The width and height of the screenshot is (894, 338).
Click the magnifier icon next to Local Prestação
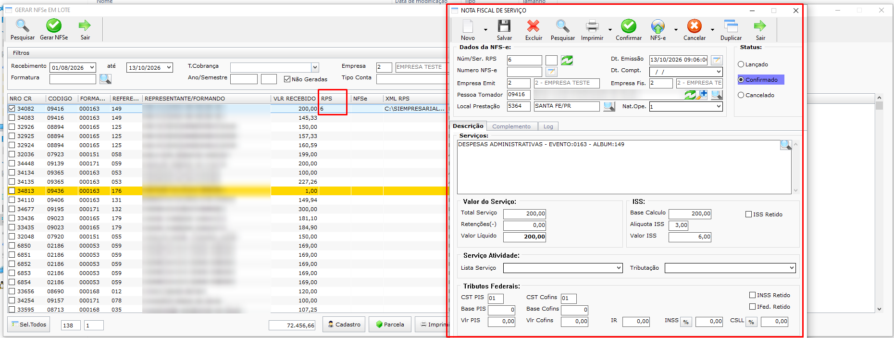point(609,106)
